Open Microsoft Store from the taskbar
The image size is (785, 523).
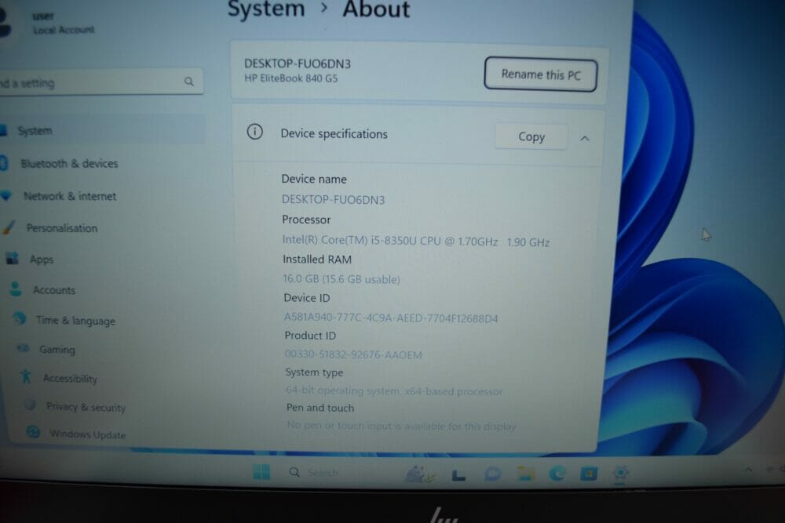click(589, 473)
